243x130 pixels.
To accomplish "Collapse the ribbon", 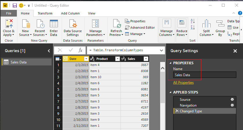I will coord(234,13).
